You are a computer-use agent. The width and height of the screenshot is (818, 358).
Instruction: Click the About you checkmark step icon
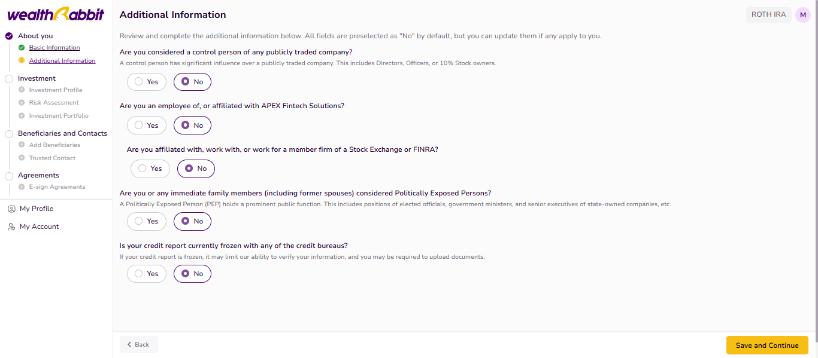pos(9,36)
